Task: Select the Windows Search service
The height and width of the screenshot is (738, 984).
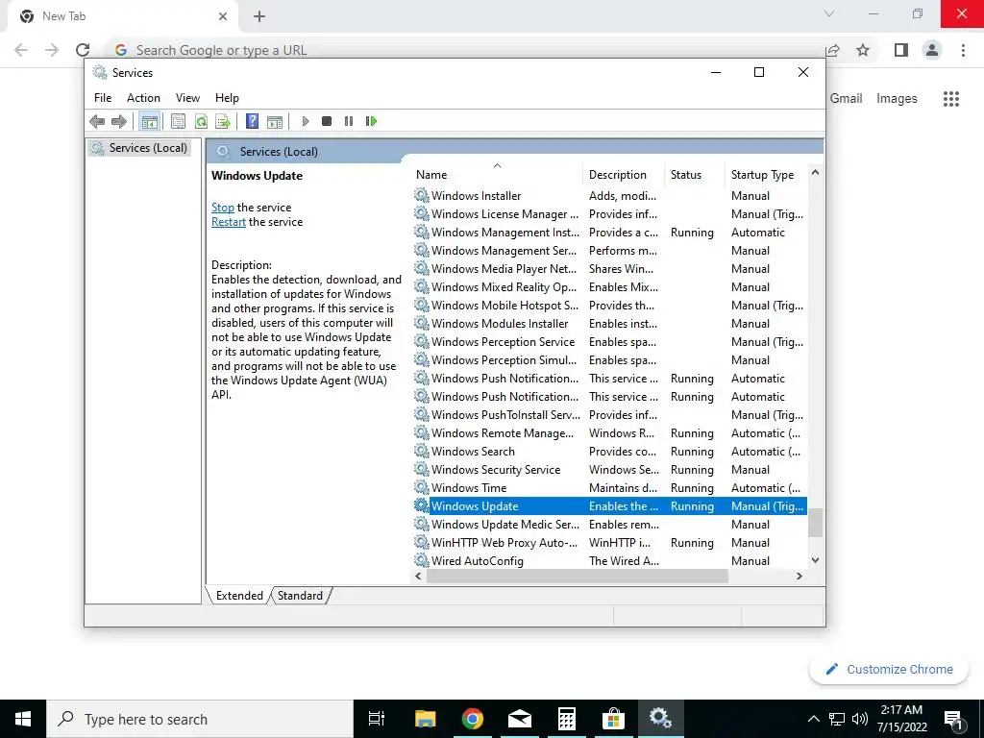Action: click(610, 452)
